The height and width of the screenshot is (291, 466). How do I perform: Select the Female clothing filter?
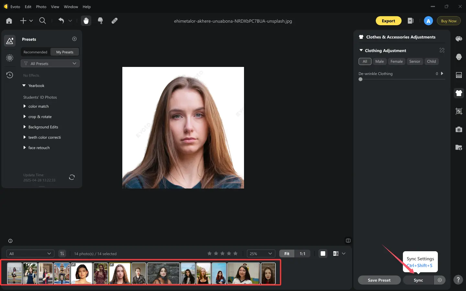pos(396,61)
